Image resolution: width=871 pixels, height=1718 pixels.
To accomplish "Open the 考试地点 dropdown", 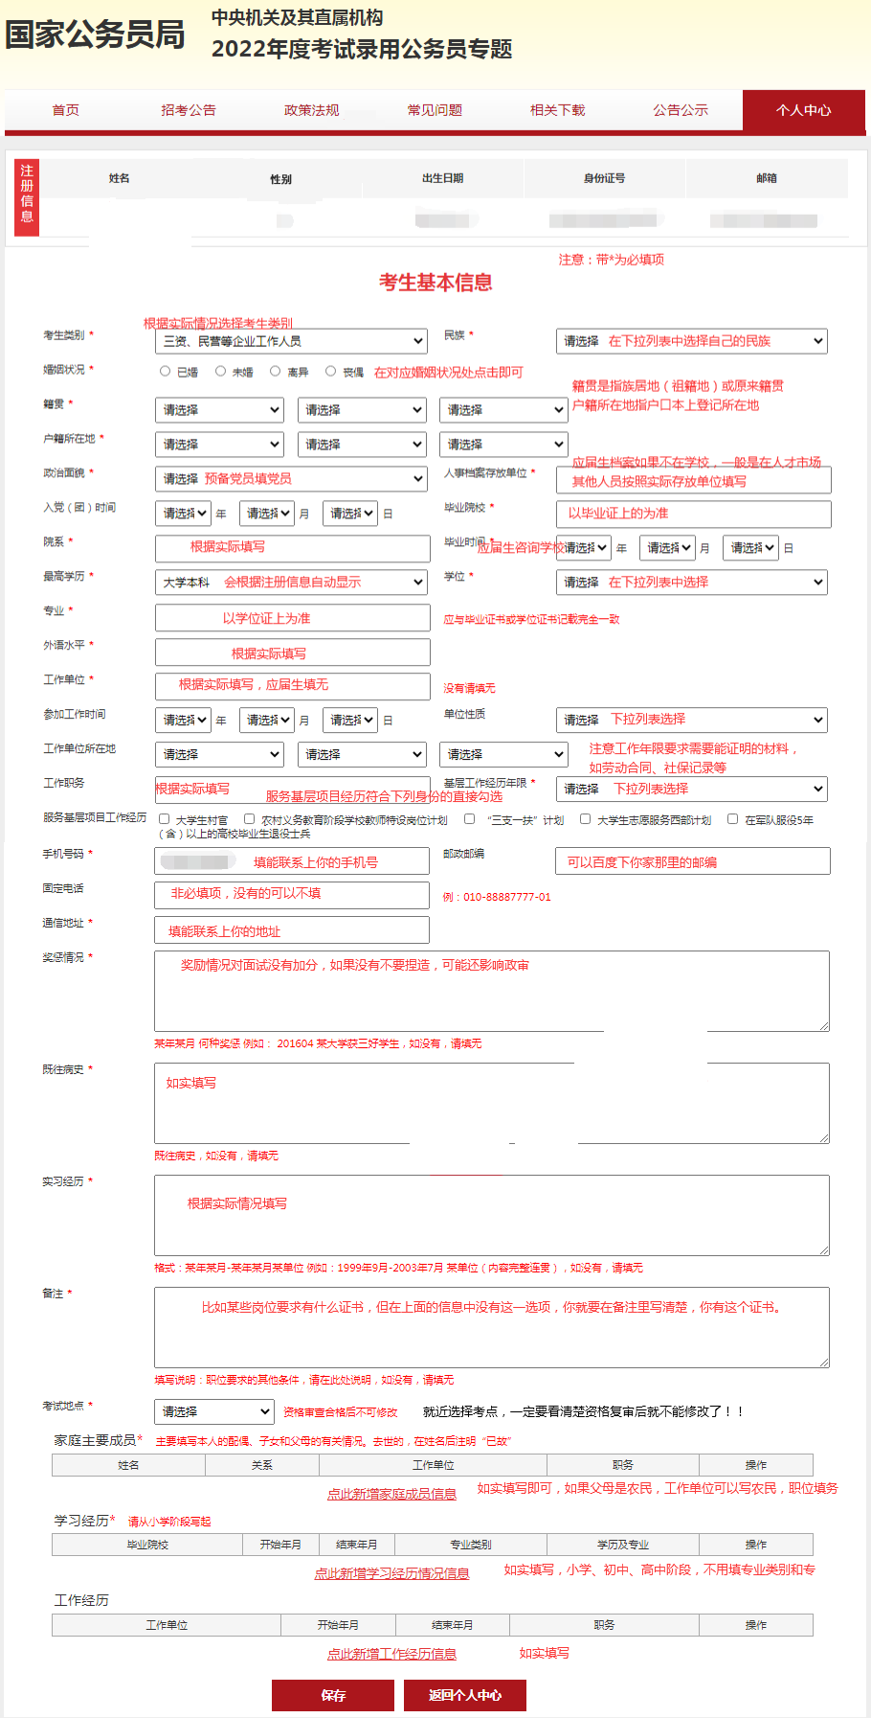I will (215, 1411).
